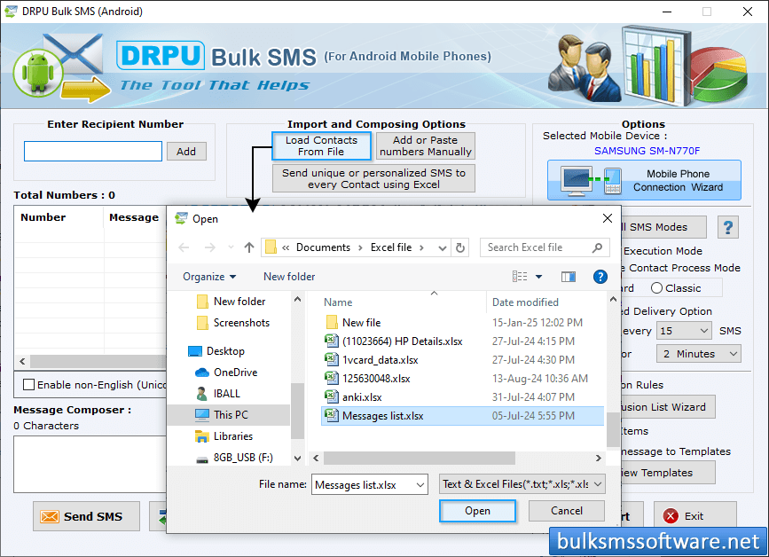Click the 1vcard_data.xlsx Excel icon
The height and width of the screenshot is (557, 769).
tap(332, 359)
